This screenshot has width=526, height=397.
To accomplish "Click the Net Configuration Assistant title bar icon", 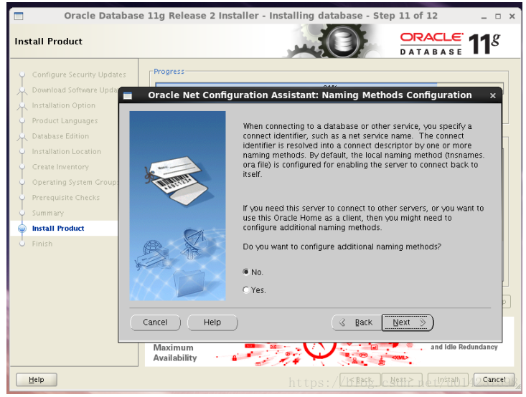I will coord(128,96).
